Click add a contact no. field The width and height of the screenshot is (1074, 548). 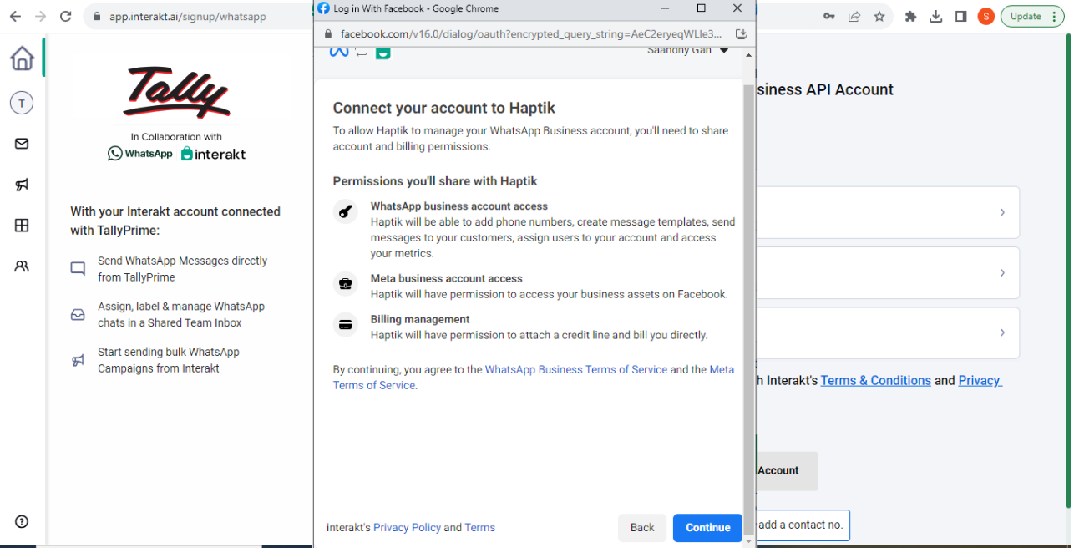[x=802, y=525]
